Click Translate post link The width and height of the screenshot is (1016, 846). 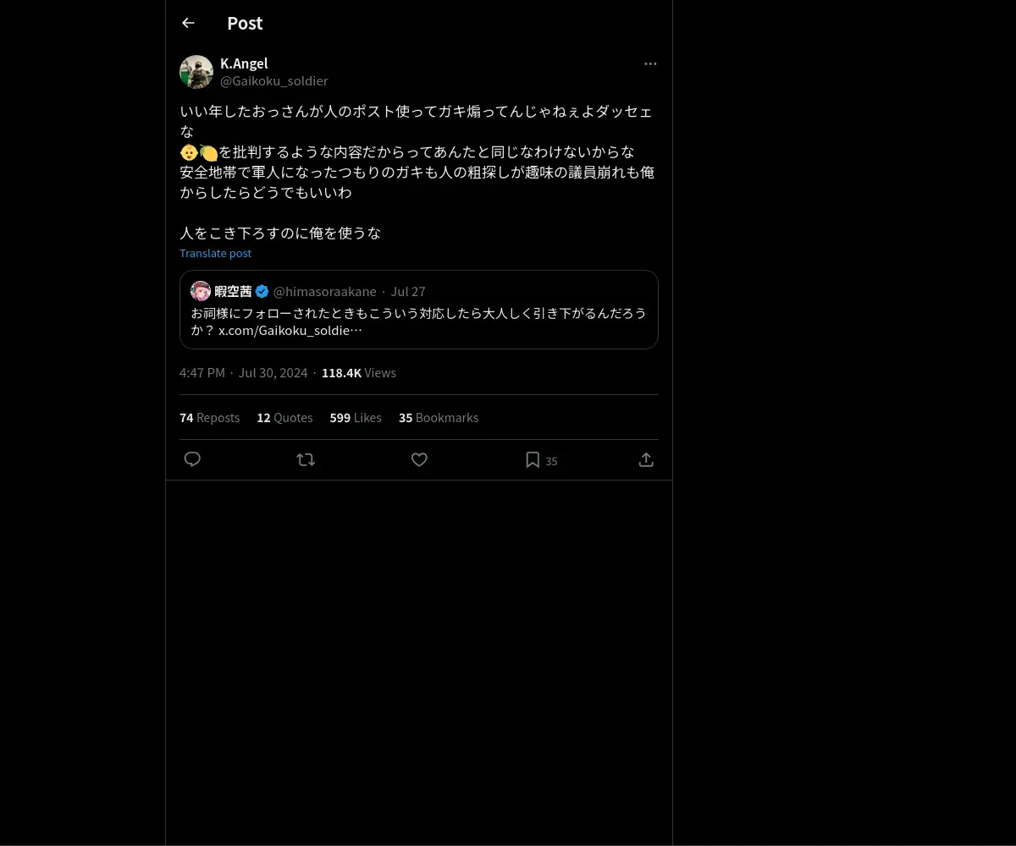coord(215,253)
